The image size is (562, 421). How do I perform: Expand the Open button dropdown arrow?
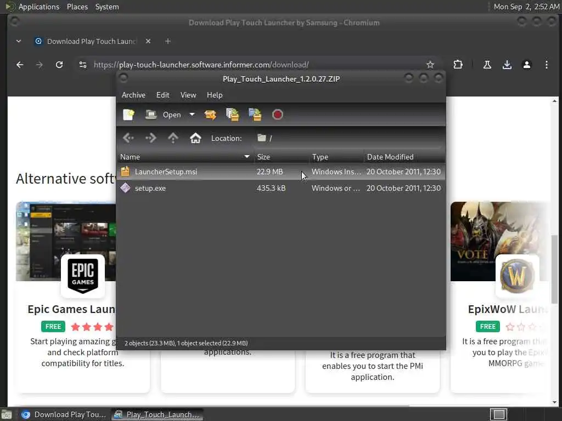(192, 115)
